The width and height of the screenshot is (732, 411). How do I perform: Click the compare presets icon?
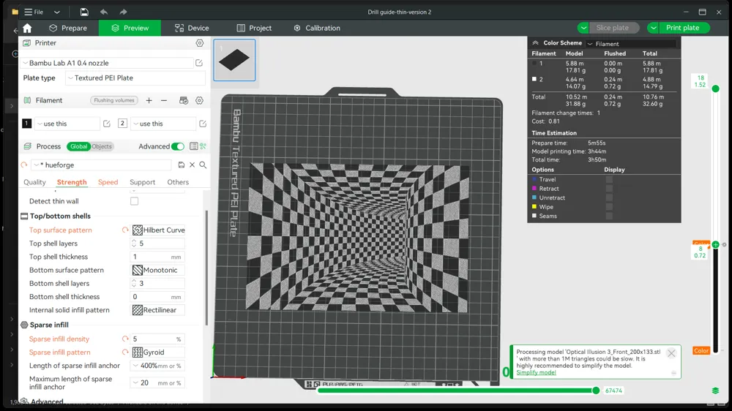tap(203, 146)
